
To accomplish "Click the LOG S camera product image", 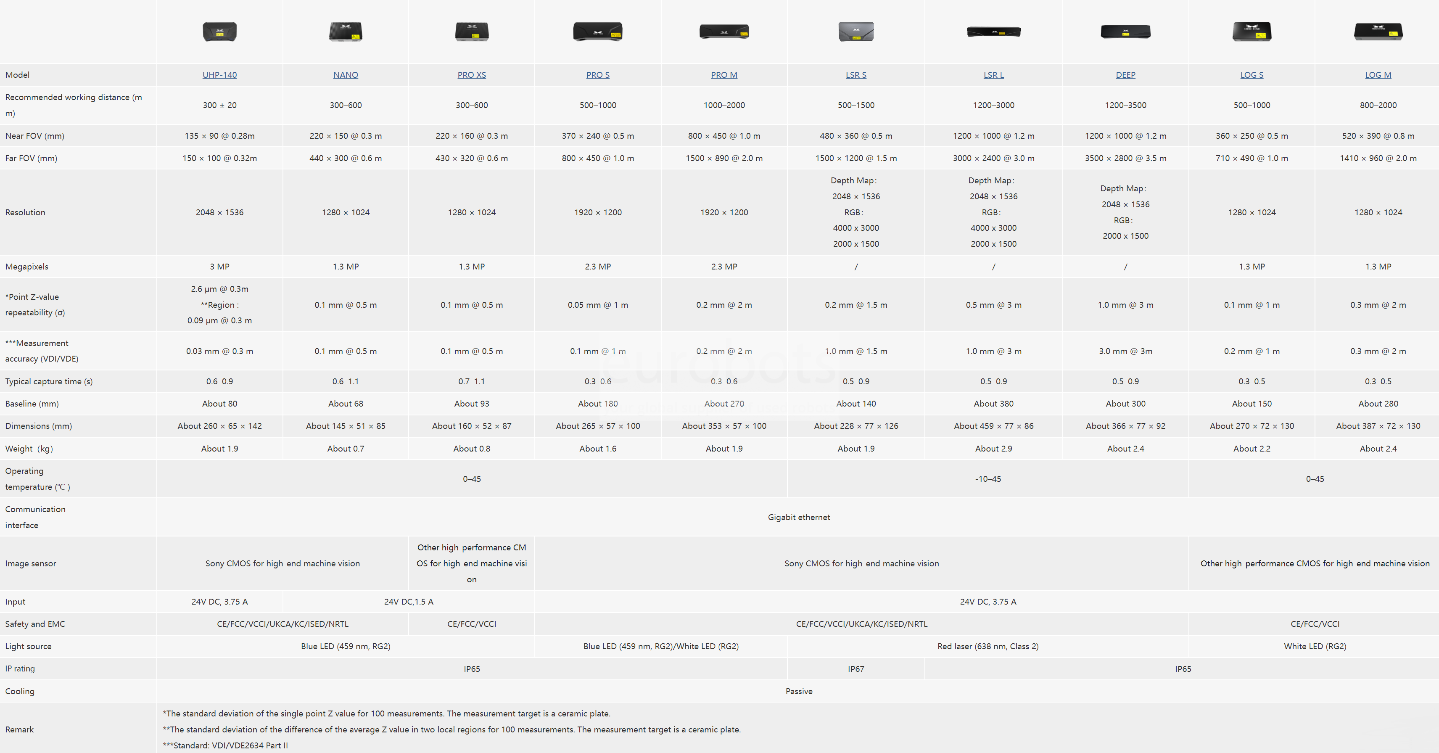I will click(1252, 32).
